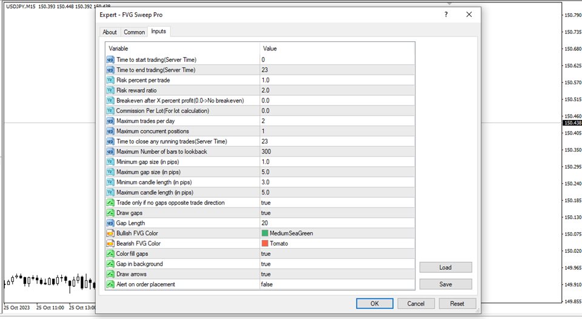Click the Maximum gap size value 5.0
The width and height of the screenshot is (582, 319).
tap(266, 172)
